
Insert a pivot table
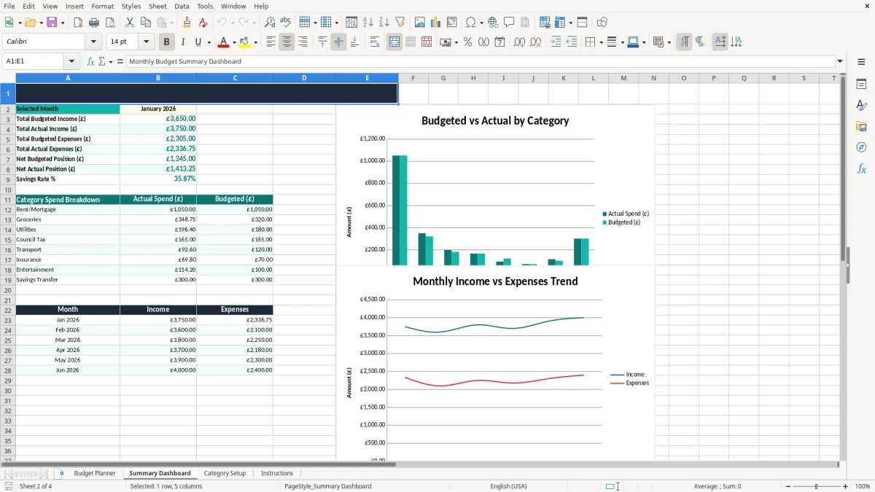[452, 23]
